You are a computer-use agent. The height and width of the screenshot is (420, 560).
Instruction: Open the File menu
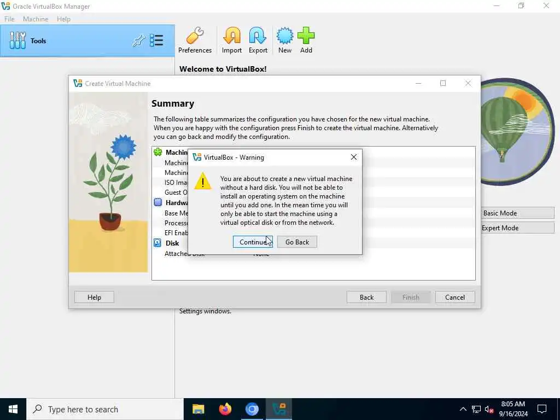(x=9, y=19)
